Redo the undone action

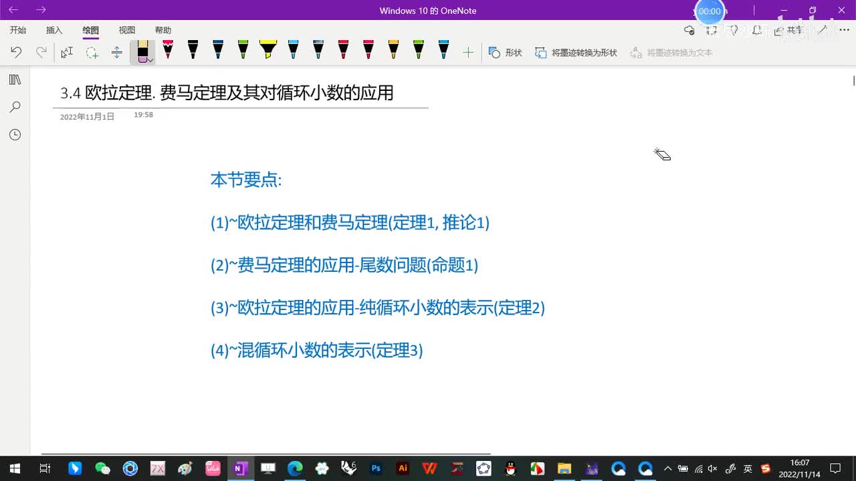click(x=41, y=52)
